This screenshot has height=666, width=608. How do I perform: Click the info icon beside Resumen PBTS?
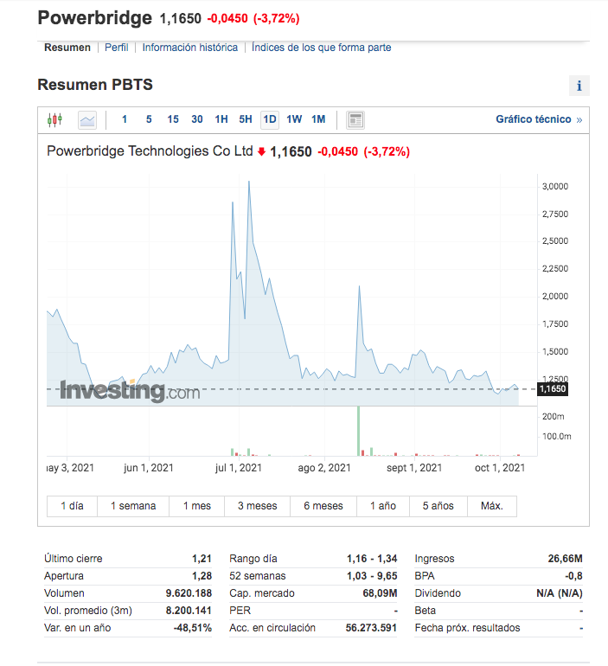pos(579,86)
